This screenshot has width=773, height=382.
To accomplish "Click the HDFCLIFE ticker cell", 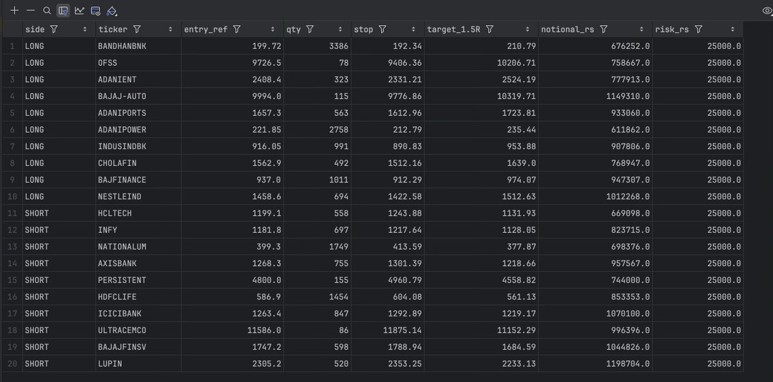I will (x=137, y=297).
